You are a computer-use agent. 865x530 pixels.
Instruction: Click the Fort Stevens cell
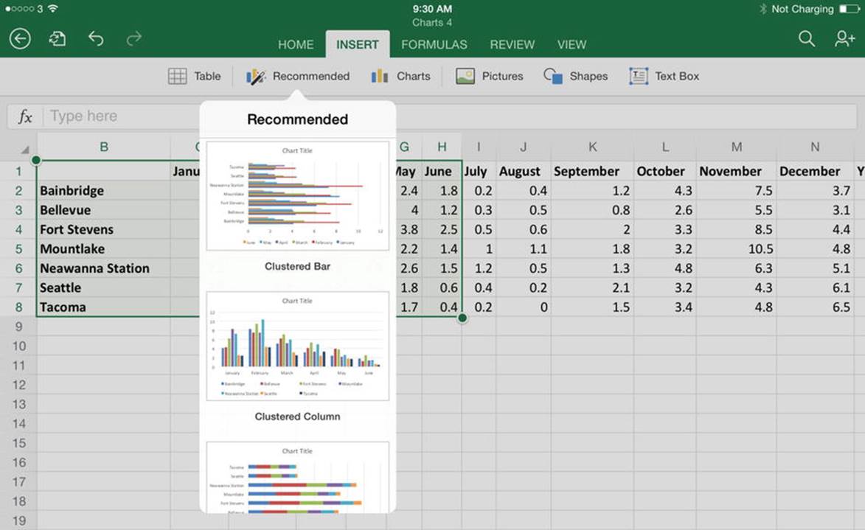(104, 229)
